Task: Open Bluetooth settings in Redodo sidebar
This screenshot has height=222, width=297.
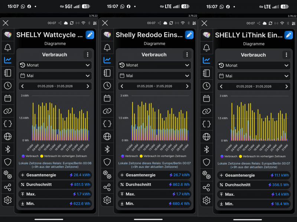Action: [107, 149]
